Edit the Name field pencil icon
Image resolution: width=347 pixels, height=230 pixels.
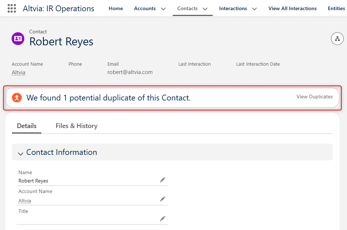163,180
